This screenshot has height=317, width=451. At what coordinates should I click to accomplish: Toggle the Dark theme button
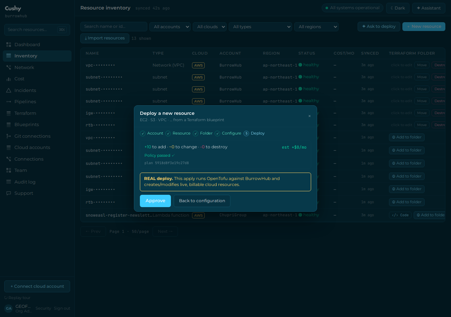pyautogui.click(x=398, y=8)
